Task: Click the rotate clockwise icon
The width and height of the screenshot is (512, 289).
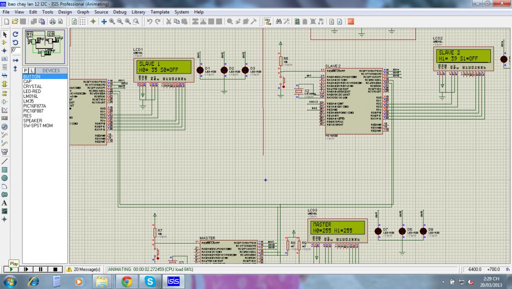Action: [x=15, y=34]
